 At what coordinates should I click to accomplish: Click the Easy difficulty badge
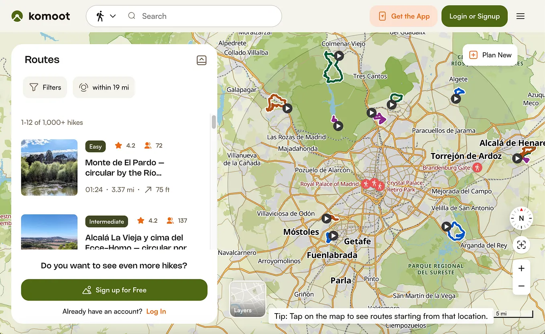coord(95,147)
